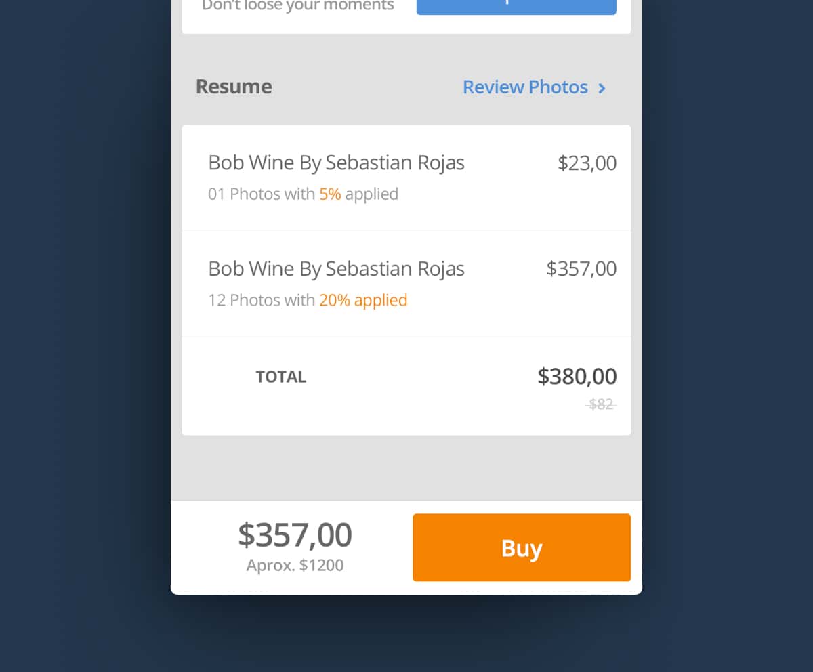Open the Review Photos link
Viewport: 813px width, 672px height.
(525, 87)
